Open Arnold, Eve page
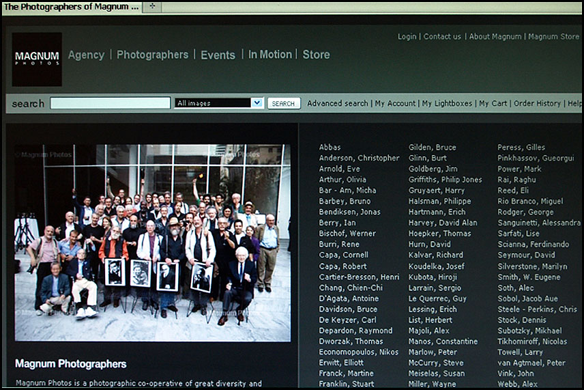The height and width of the screenshot is (390, 584). click(x=339, y=169)
